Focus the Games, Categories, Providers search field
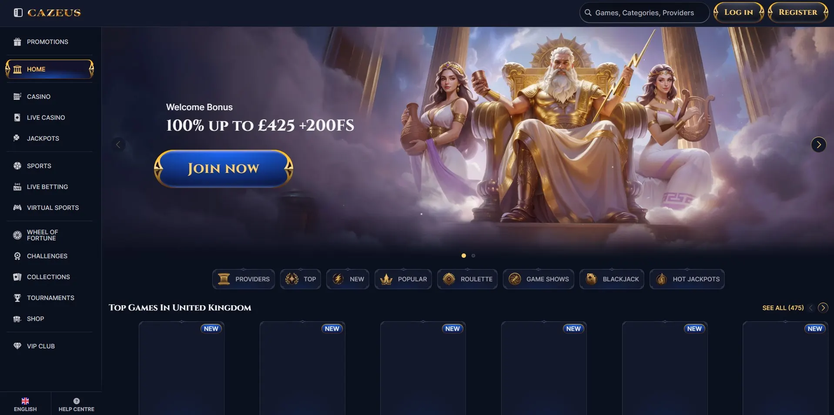 click(644, 13)
